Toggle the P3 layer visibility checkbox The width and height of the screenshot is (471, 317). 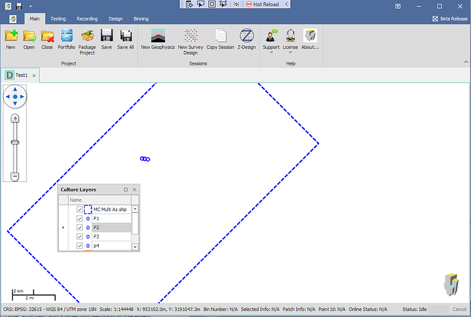point(80,237)
